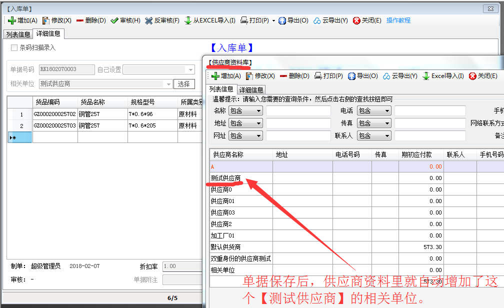
Task: Click the 修改(X) edit icon in 入库单 toolbar
Action: pyautogui.click(x=46, y=20)
